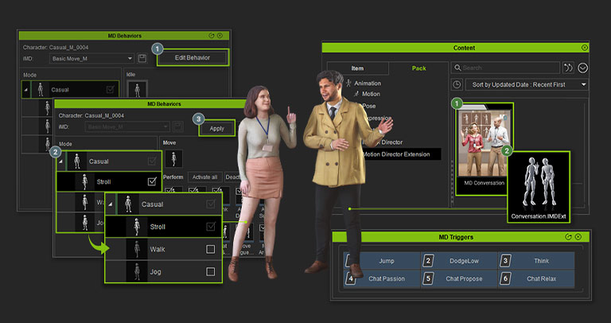
Task: Switch to the Pack tab in Content
Action: 419,68
